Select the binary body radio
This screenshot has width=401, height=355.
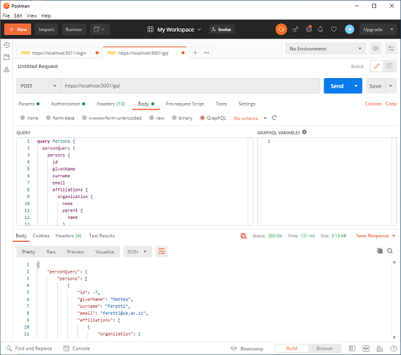pos(174,118)
